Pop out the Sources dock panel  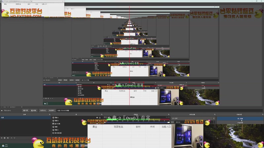[x=102, y=114]
